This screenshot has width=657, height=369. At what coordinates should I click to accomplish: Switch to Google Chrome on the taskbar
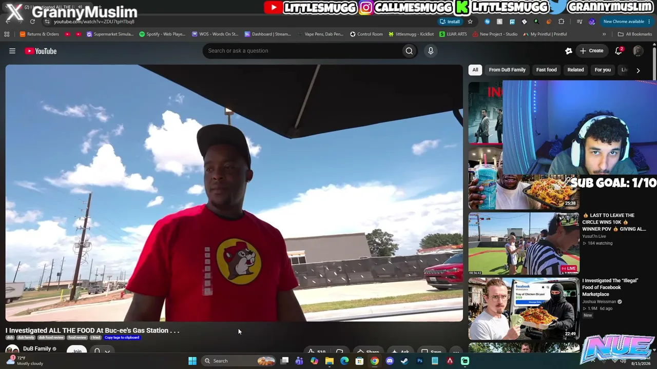click(375, 361)
